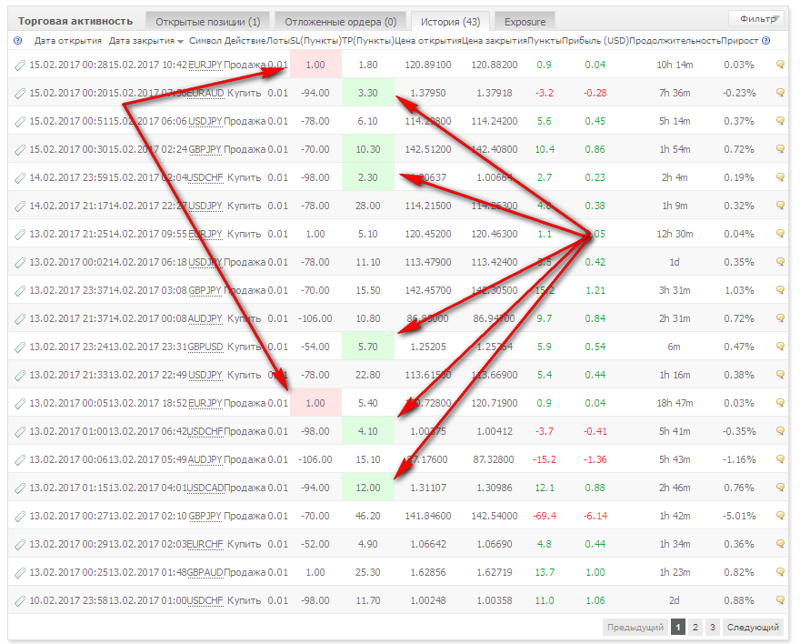Open the help icon left of Дата открытия
Image resolution: width=800 pixels, height=644 pixels.
point(18,41)
